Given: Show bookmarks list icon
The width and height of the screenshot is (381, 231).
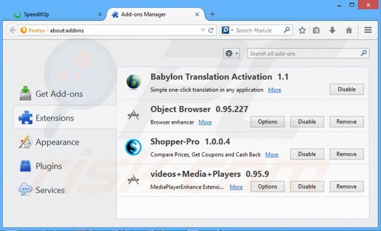Looking at the screenshot, I should [316, 30].
